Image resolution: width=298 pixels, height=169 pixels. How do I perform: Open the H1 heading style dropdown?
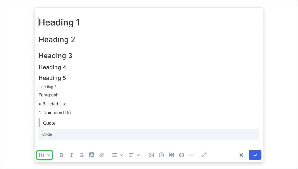click(x=45, y=155)
